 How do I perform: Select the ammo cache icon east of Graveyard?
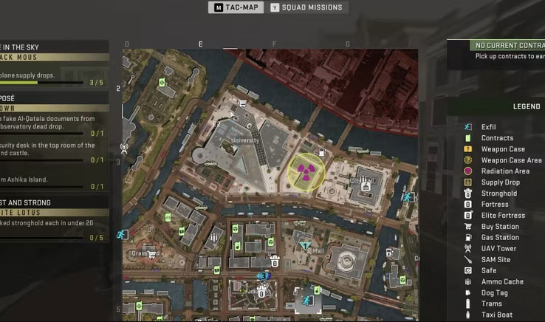pyautogui.click(x=213, y=238)
